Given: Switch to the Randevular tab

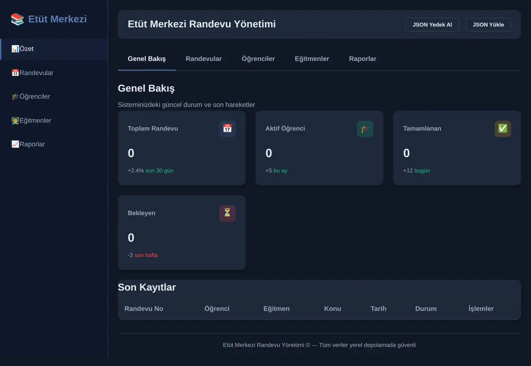Looking at the screenshot, I should coord(204,59).
